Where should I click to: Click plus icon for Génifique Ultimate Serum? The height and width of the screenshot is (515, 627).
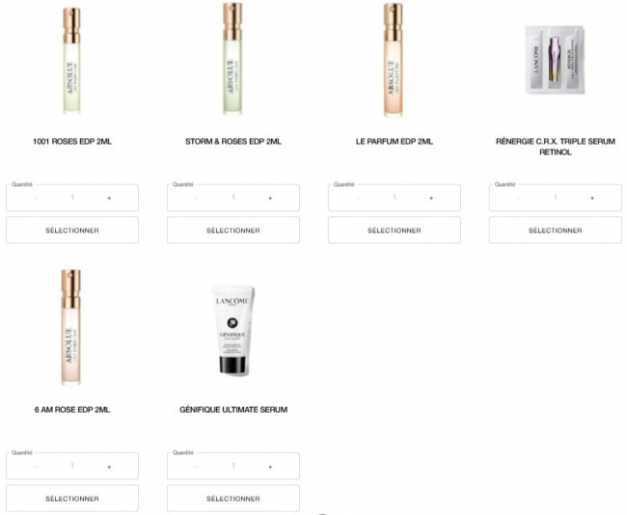(x=270, y=467)
